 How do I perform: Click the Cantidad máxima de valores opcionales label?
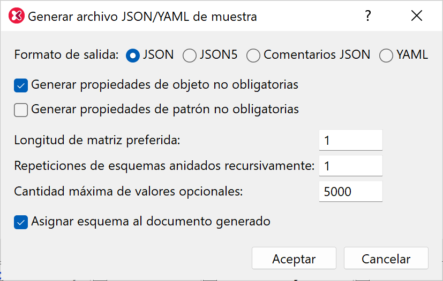click(129, 192)
